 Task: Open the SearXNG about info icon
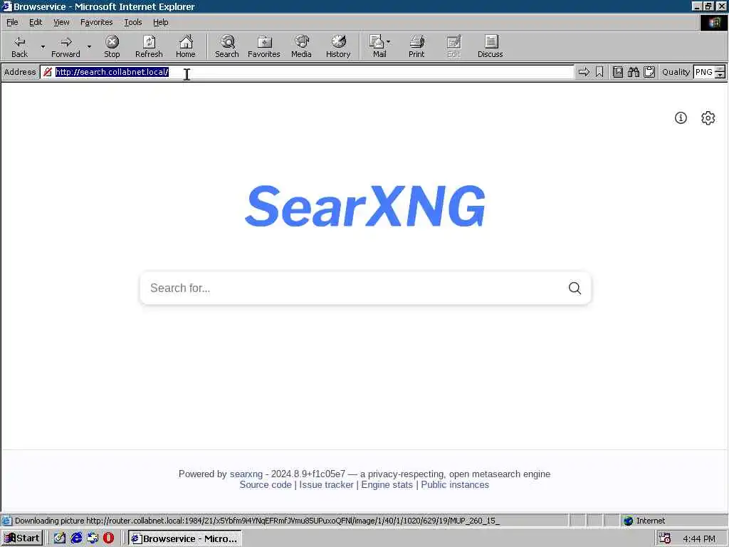pyautogui.click(x=681, y=118)
